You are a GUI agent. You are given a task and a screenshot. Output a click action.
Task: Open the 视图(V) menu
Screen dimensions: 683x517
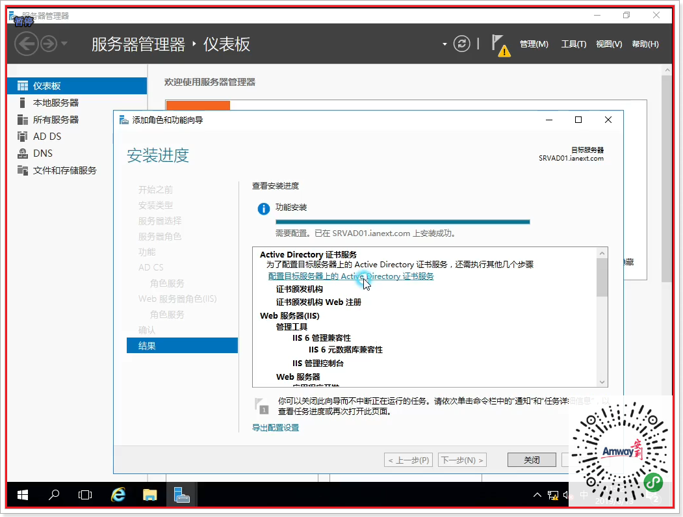click(609, 44)
